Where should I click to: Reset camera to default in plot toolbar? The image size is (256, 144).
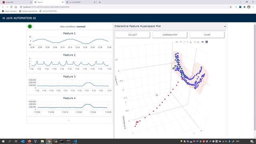(195, 42)
